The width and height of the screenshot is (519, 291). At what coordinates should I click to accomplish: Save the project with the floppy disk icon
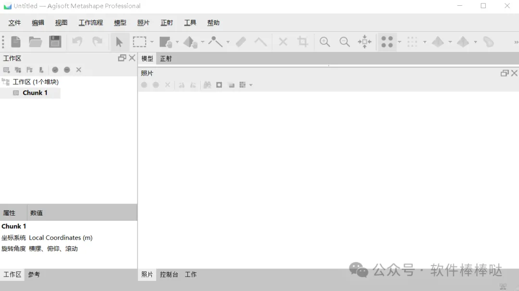pyautogui.click(x=55, y=42)
